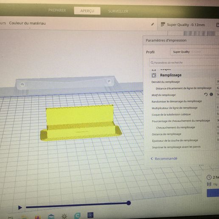Click the three-dots handle below the settings panel

click(x=201, y=165)
